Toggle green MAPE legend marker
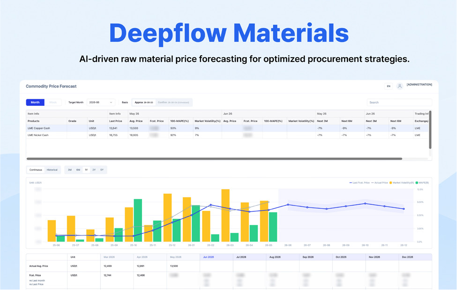The width and height of the screenshot is (457, 290). [x=417, y=183]
